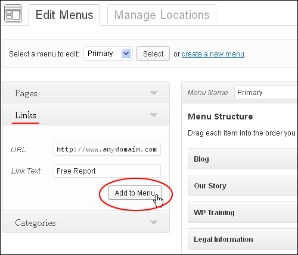Click the Links section heading
Screen dimensions: 298x255
coord(26,115)
